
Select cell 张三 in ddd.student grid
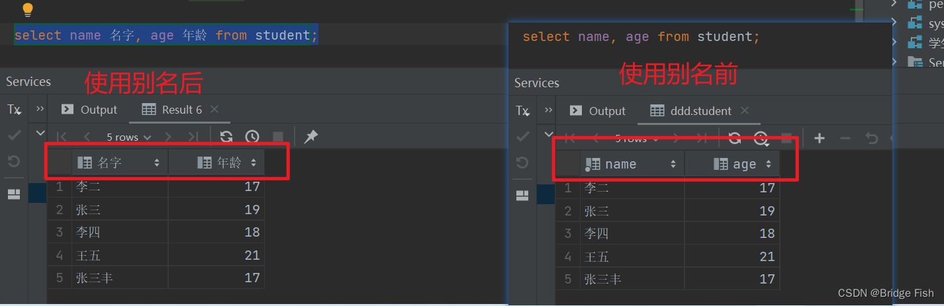(632, 211)
